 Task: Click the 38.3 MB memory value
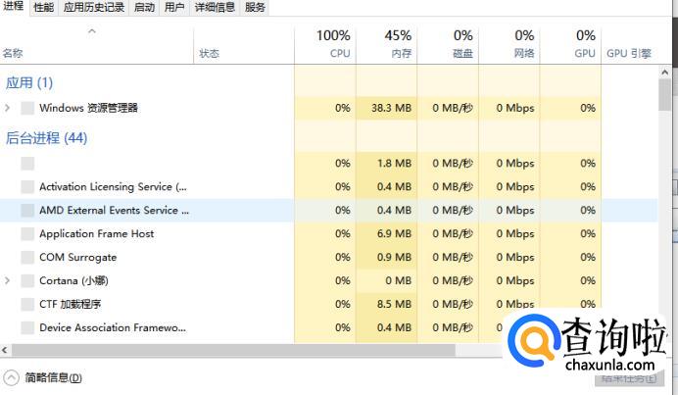pos(391,108)
